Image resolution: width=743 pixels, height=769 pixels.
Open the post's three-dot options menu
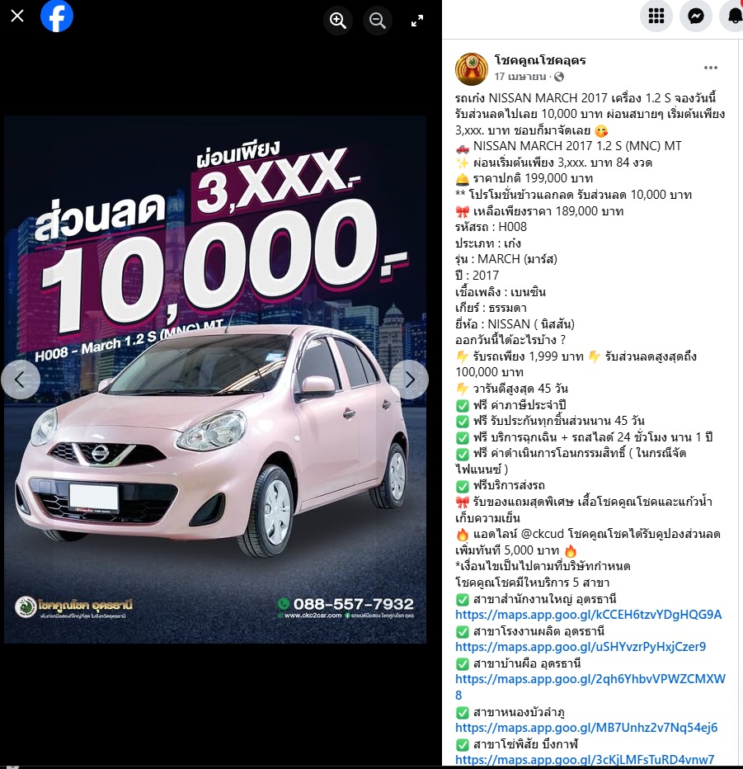[711, 68]
